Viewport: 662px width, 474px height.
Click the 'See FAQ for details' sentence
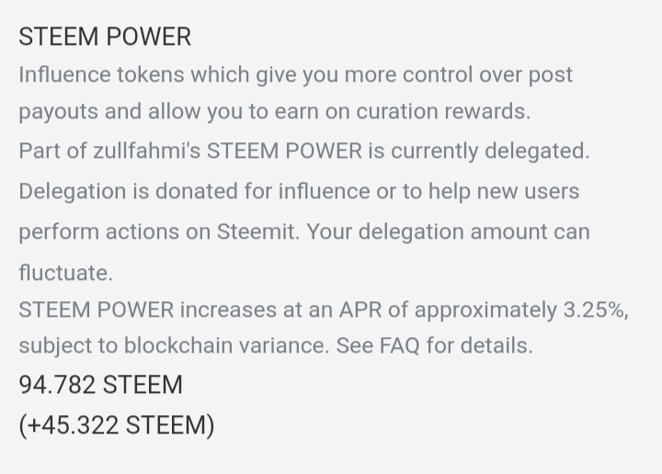coord(434,345)
